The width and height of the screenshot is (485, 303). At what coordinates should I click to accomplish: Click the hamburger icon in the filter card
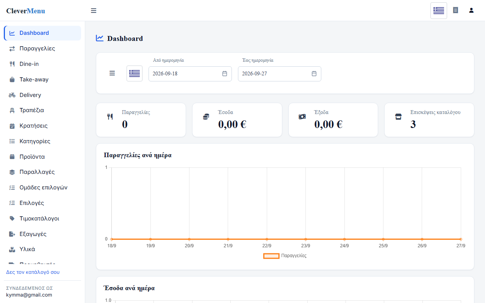[x=112, y=73]
